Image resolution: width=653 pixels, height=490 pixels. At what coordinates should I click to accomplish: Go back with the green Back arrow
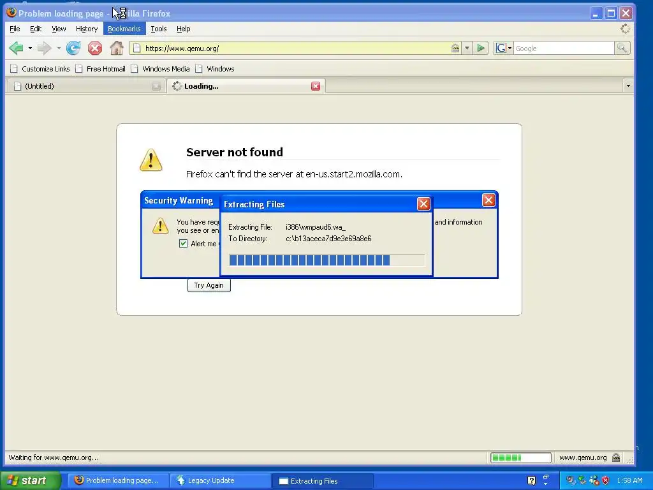[16, 48]
